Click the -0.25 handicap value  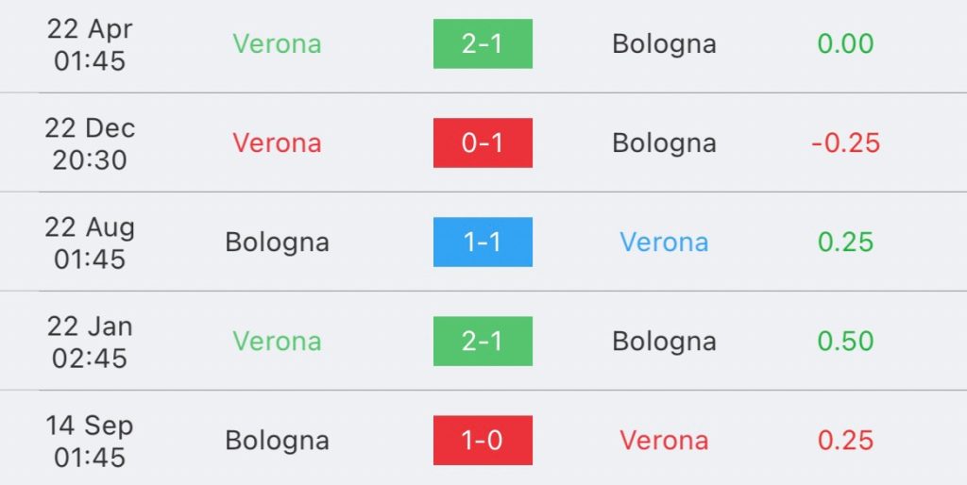pyautogui.click(x=845, y=143)
